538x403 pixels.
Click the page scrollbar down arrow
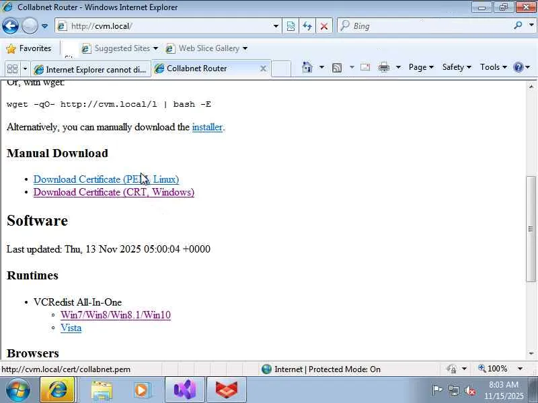[531, 353]
